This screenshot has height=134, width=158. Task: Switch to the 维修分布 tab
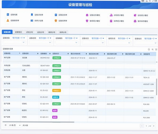click(x=52, y=32)
